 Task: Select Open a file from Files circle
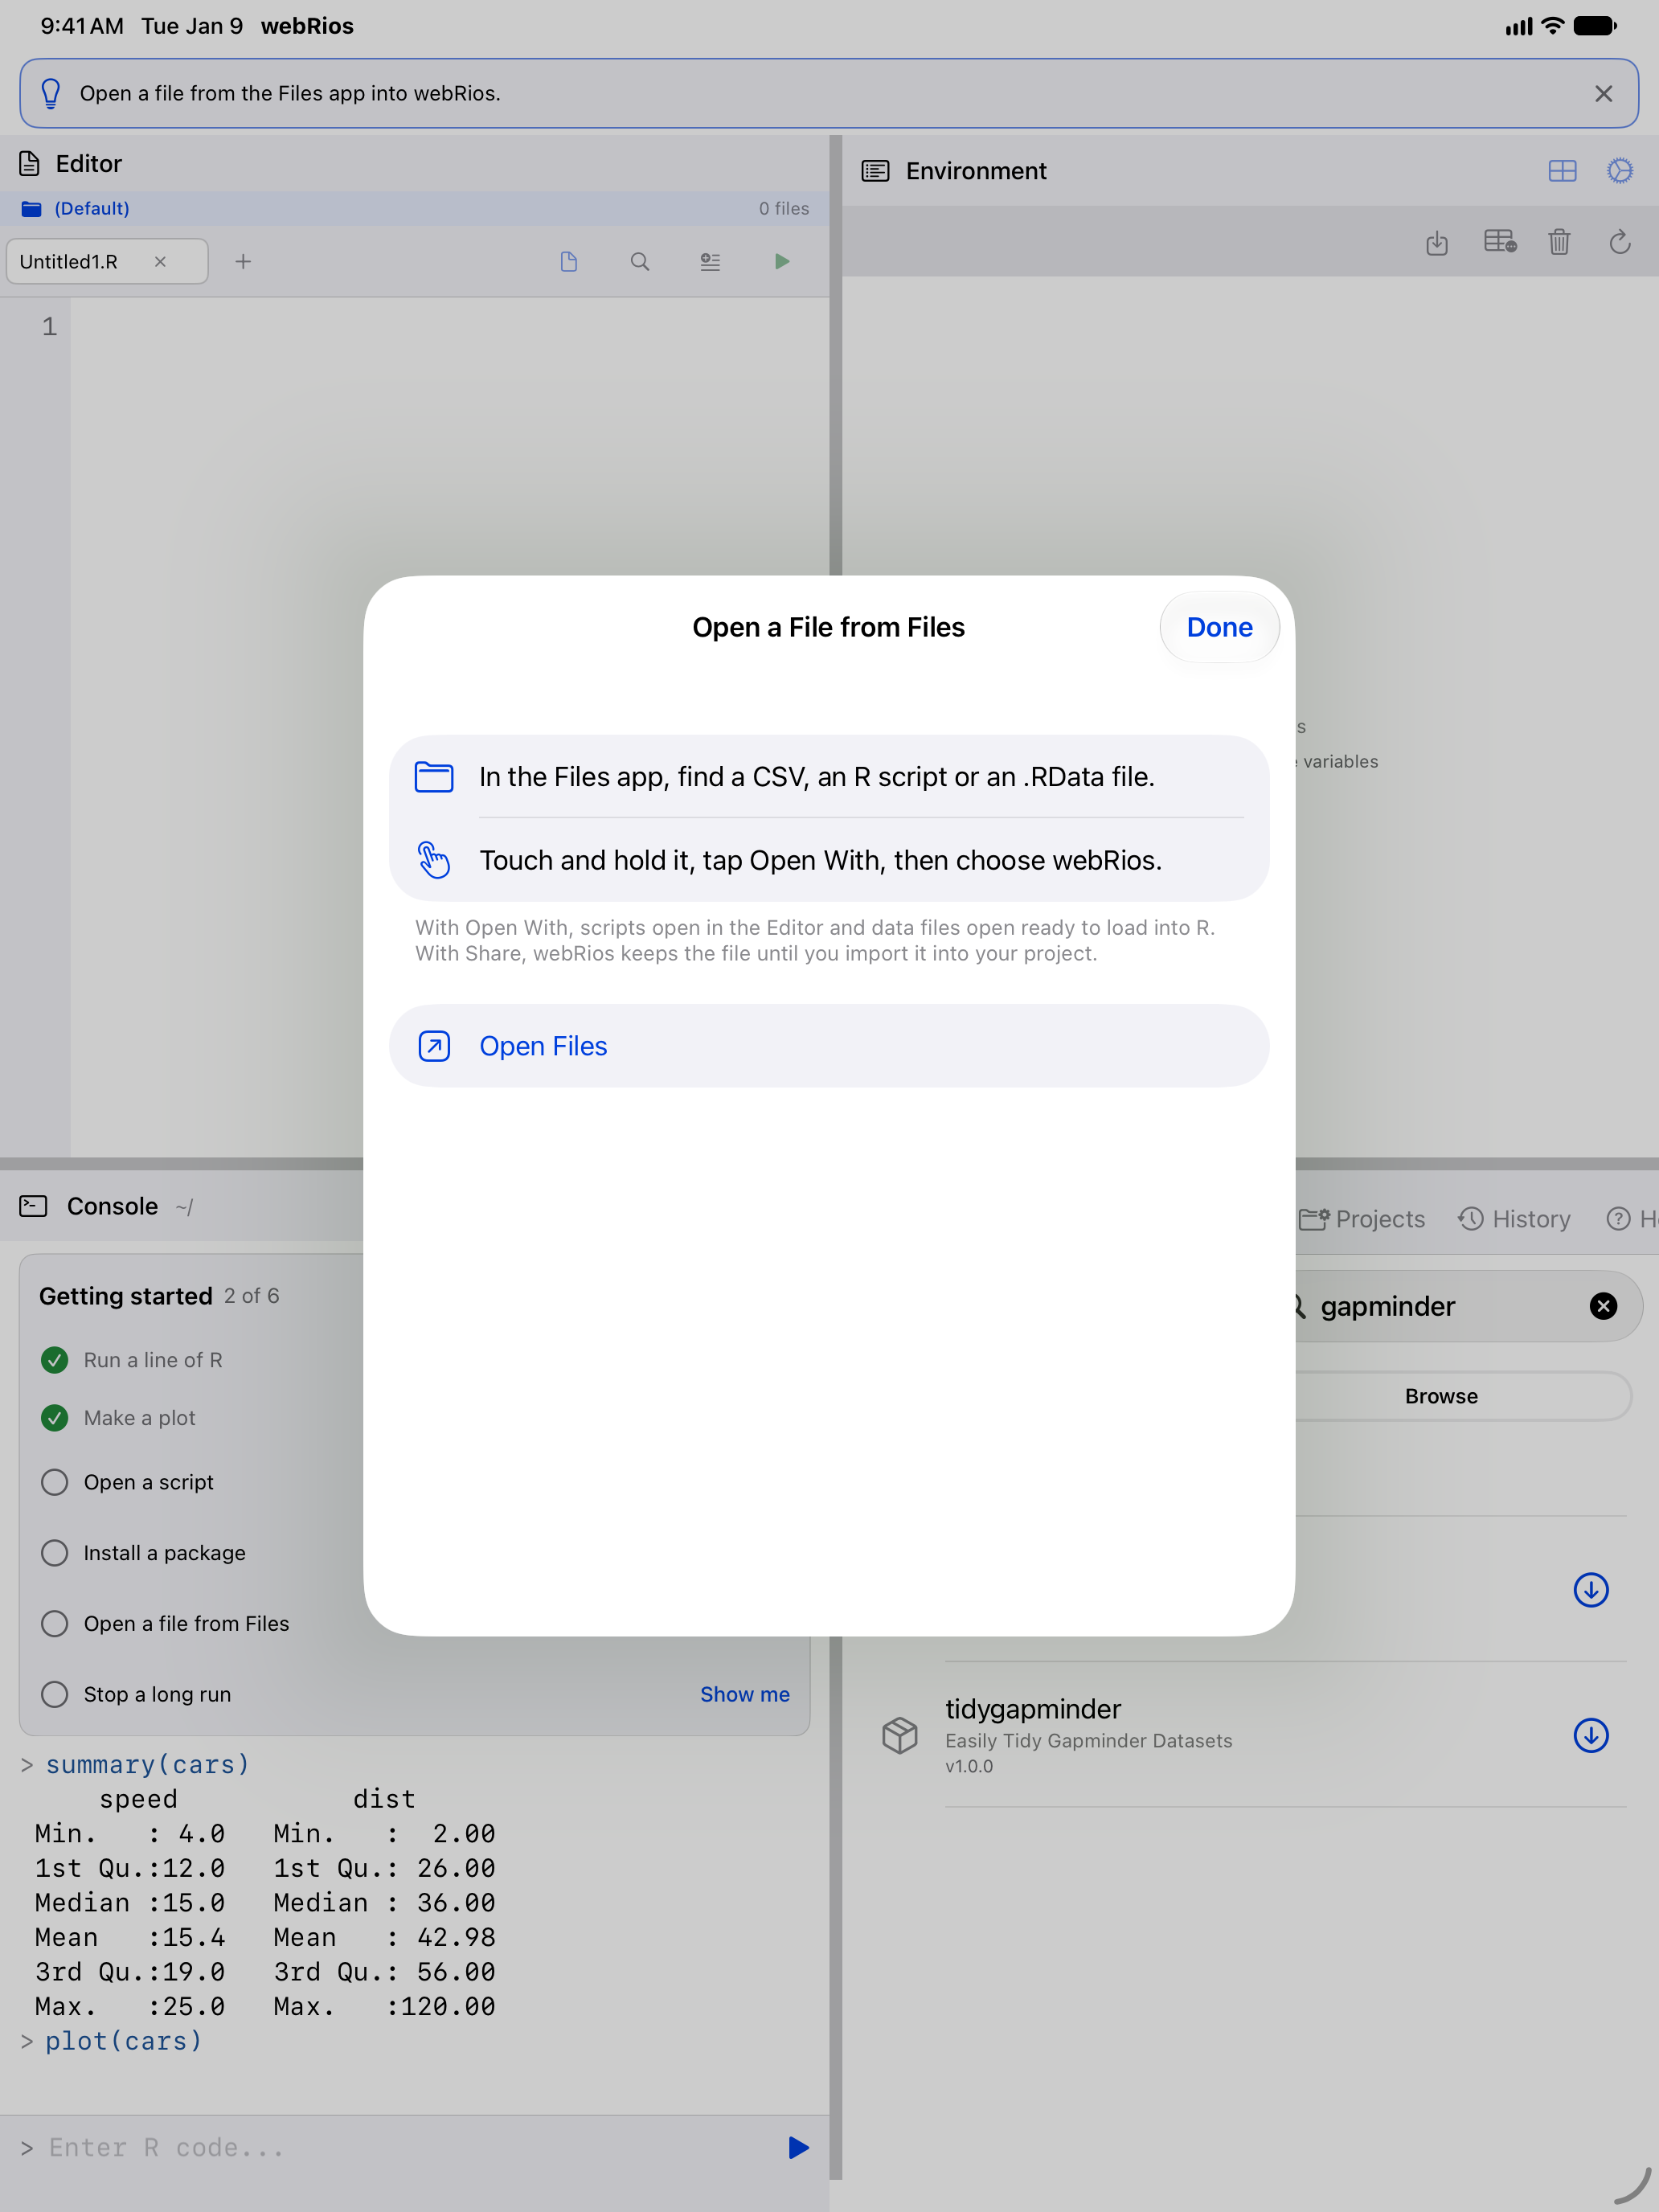(55, 1623)
